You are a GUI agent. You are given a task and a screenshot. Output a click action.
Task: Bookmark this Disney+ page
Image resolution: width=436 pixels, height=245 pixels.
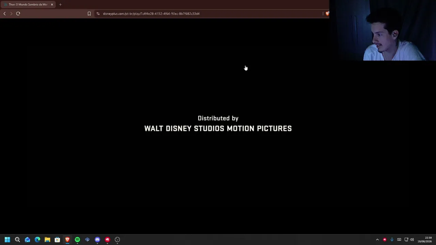coord(89,14)
